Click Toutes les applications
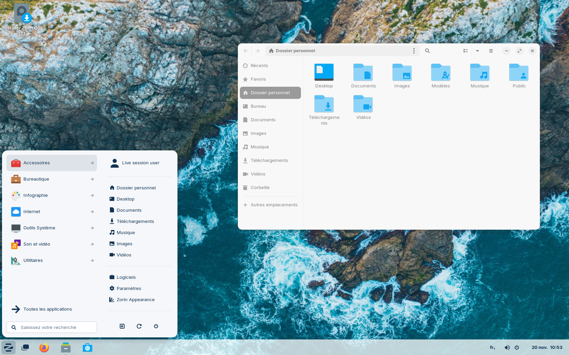This screenshot has height=355, width=569. pos(52,309)
